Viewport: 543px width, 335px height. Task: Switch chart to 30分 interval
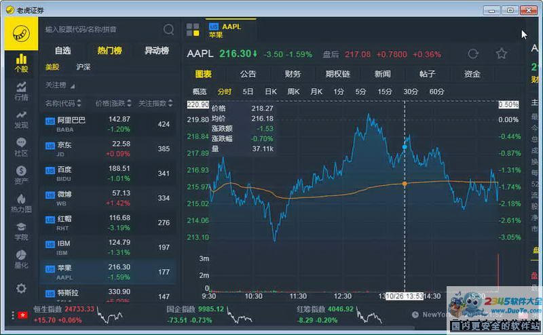[x=411, y=92]
